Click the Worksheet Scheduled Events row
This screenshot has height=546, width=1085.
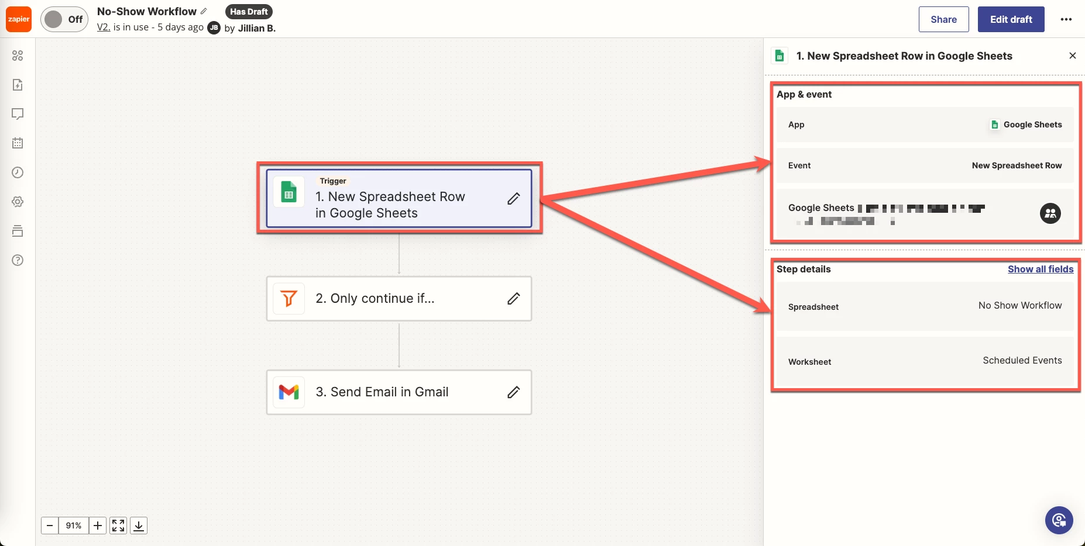point(925,361)
